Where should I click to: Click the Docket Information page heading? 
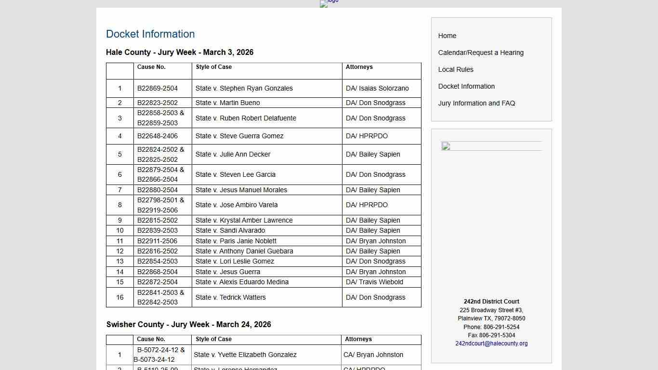click(x=150, y=34)
